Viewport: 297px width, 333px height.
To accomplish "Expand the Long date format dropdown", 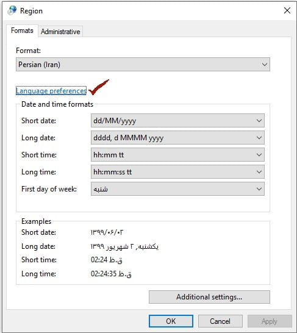I will click(177, 138).
